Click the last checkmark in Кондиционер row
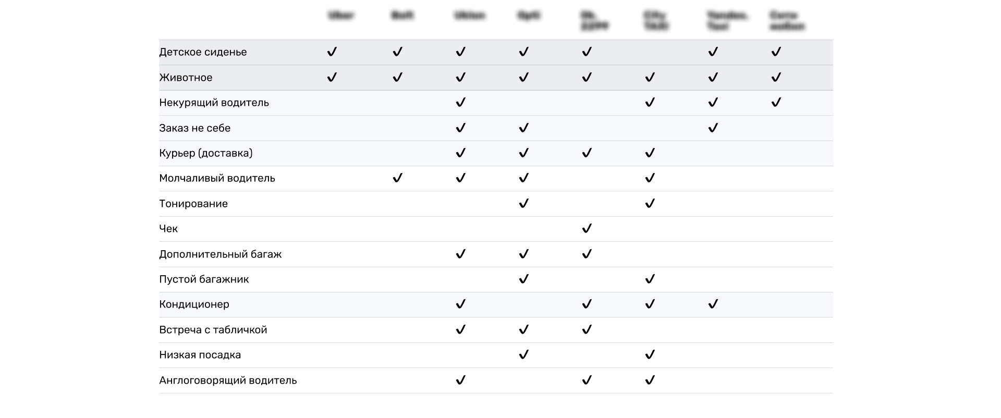This screenshot has width=1001, height=418. 713,304
